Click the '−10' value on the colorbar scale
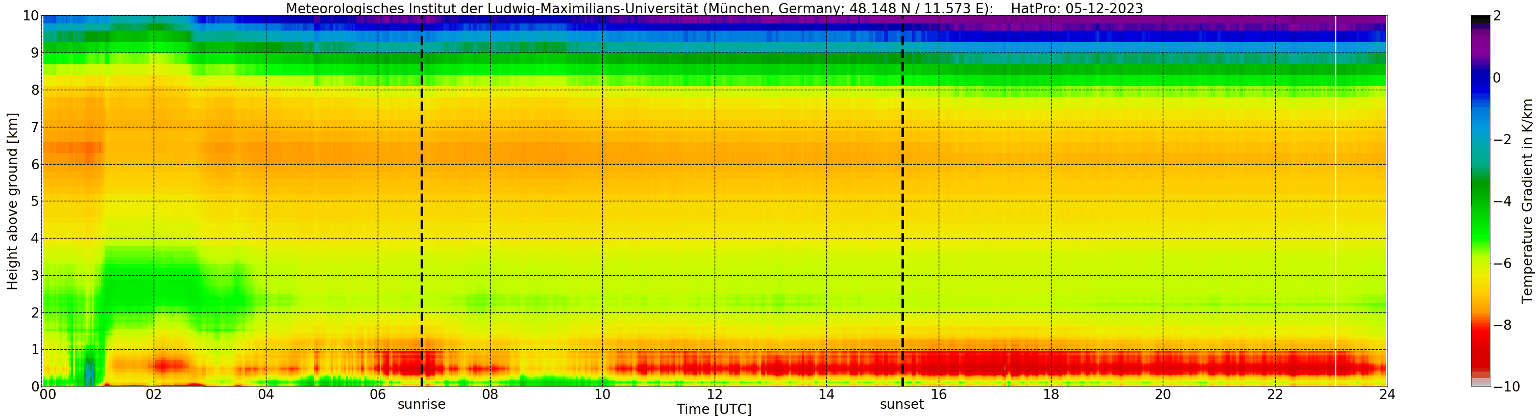Image resolution: width=1539 pixels, height=420 pixels. pyautogui.click(x=1506, y=386)
